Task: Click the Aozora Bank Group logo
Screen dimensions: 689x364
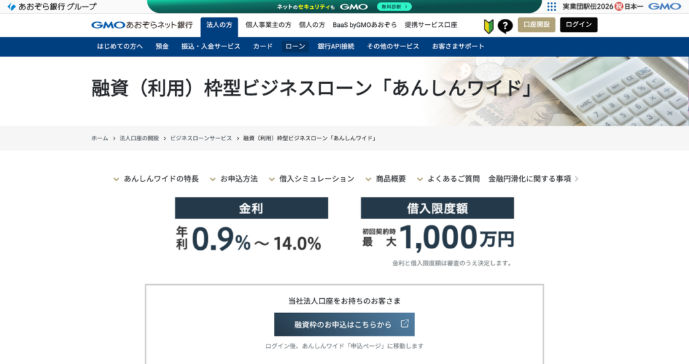Action: pos(52,7)
